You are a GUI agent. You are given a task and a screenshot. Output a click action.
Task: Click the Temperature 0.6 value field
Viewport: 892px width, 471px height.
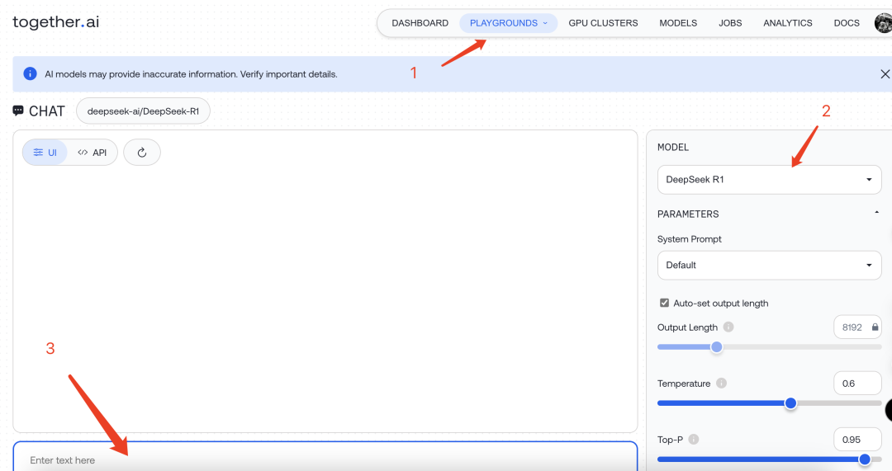[857, 384]
